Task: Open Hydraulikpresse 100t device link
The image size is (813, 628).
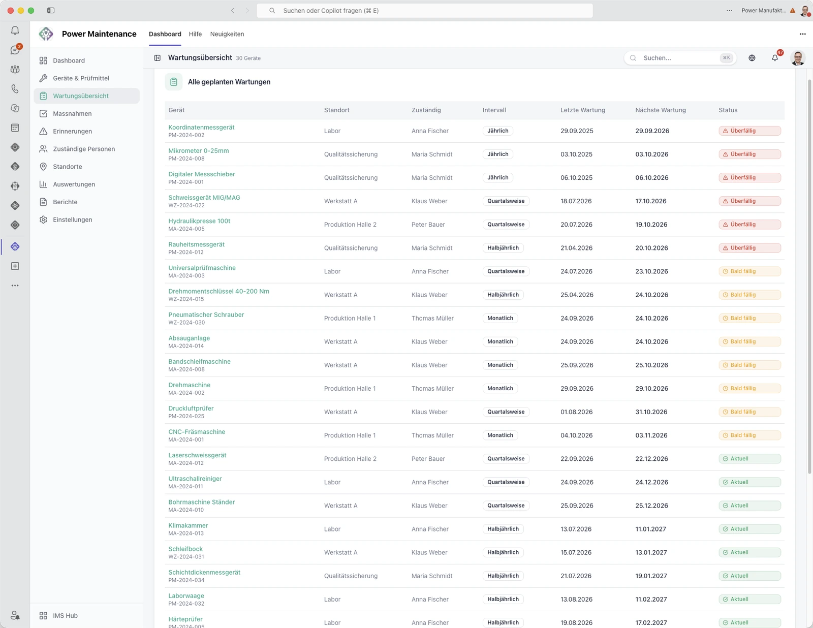Action: (199, 221)
